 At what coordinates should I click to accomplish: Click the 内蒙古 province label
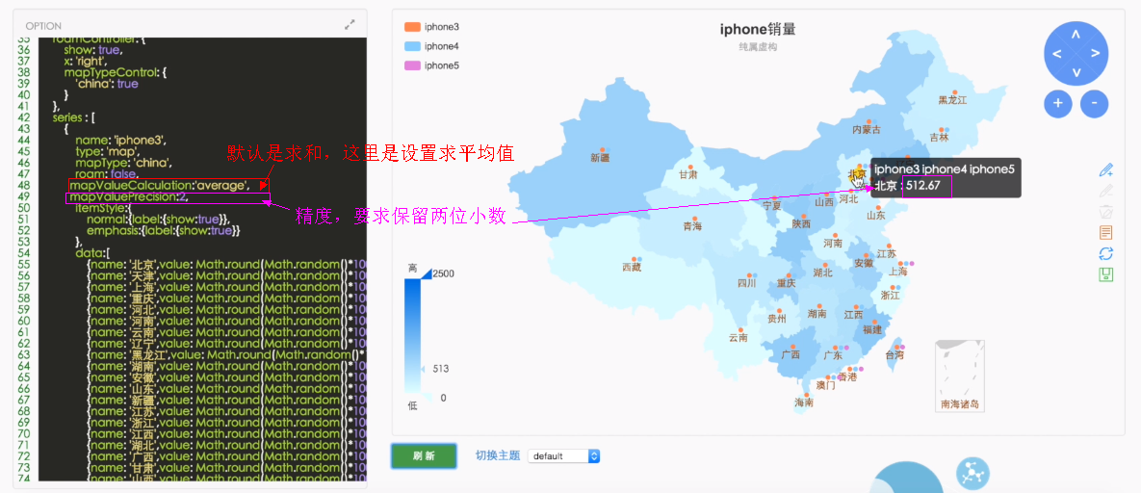866,130
